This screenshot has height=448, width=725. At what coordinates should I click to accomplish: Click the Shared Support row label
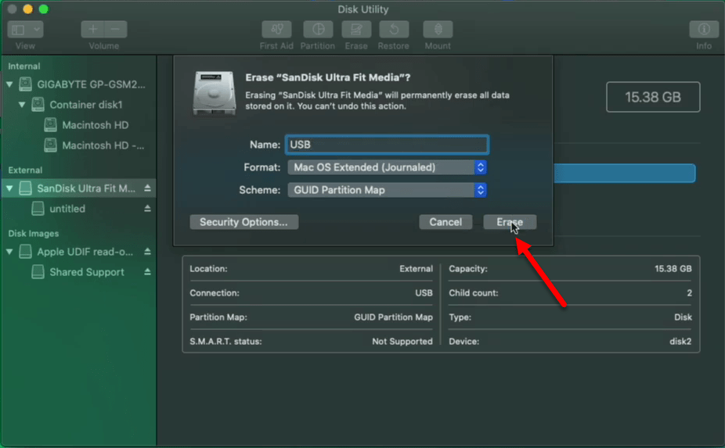(x=87, y=272)
